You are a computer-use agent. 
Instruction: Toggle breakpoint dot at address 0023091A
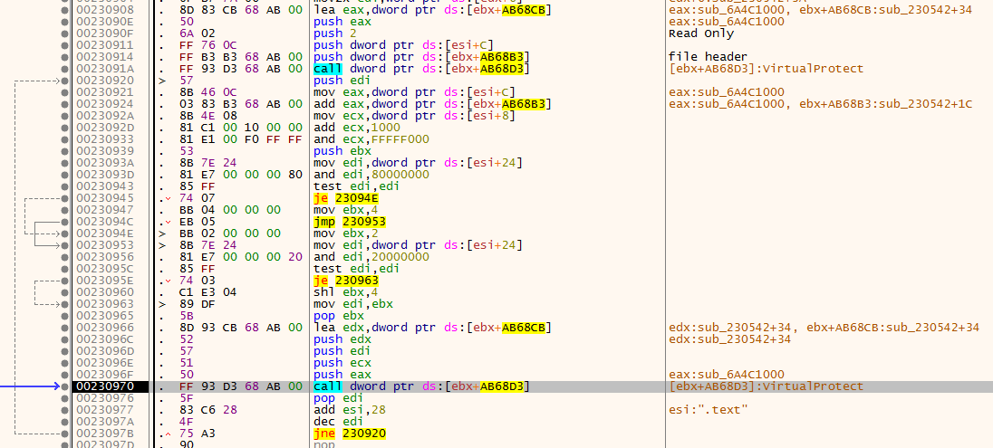64,68
